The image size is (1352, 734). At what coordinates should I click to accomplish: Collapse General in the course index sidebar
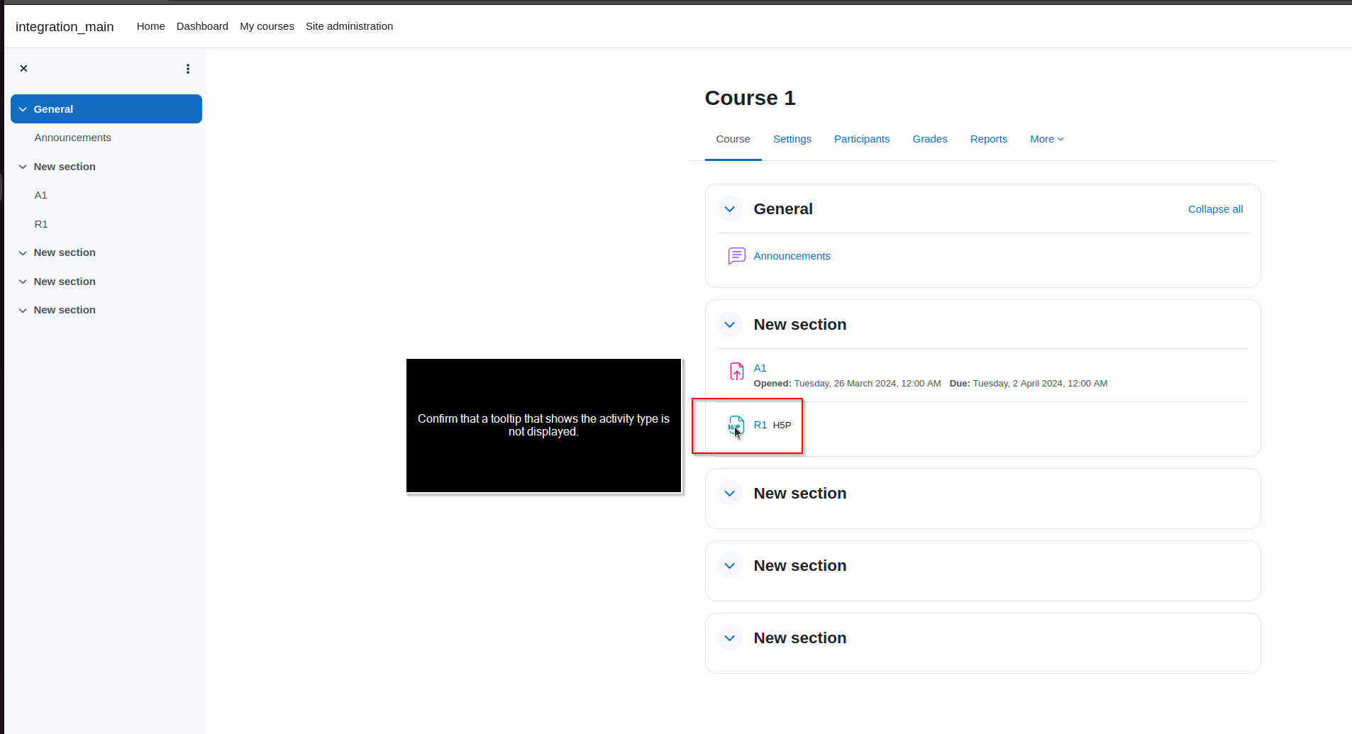point(23,109)
